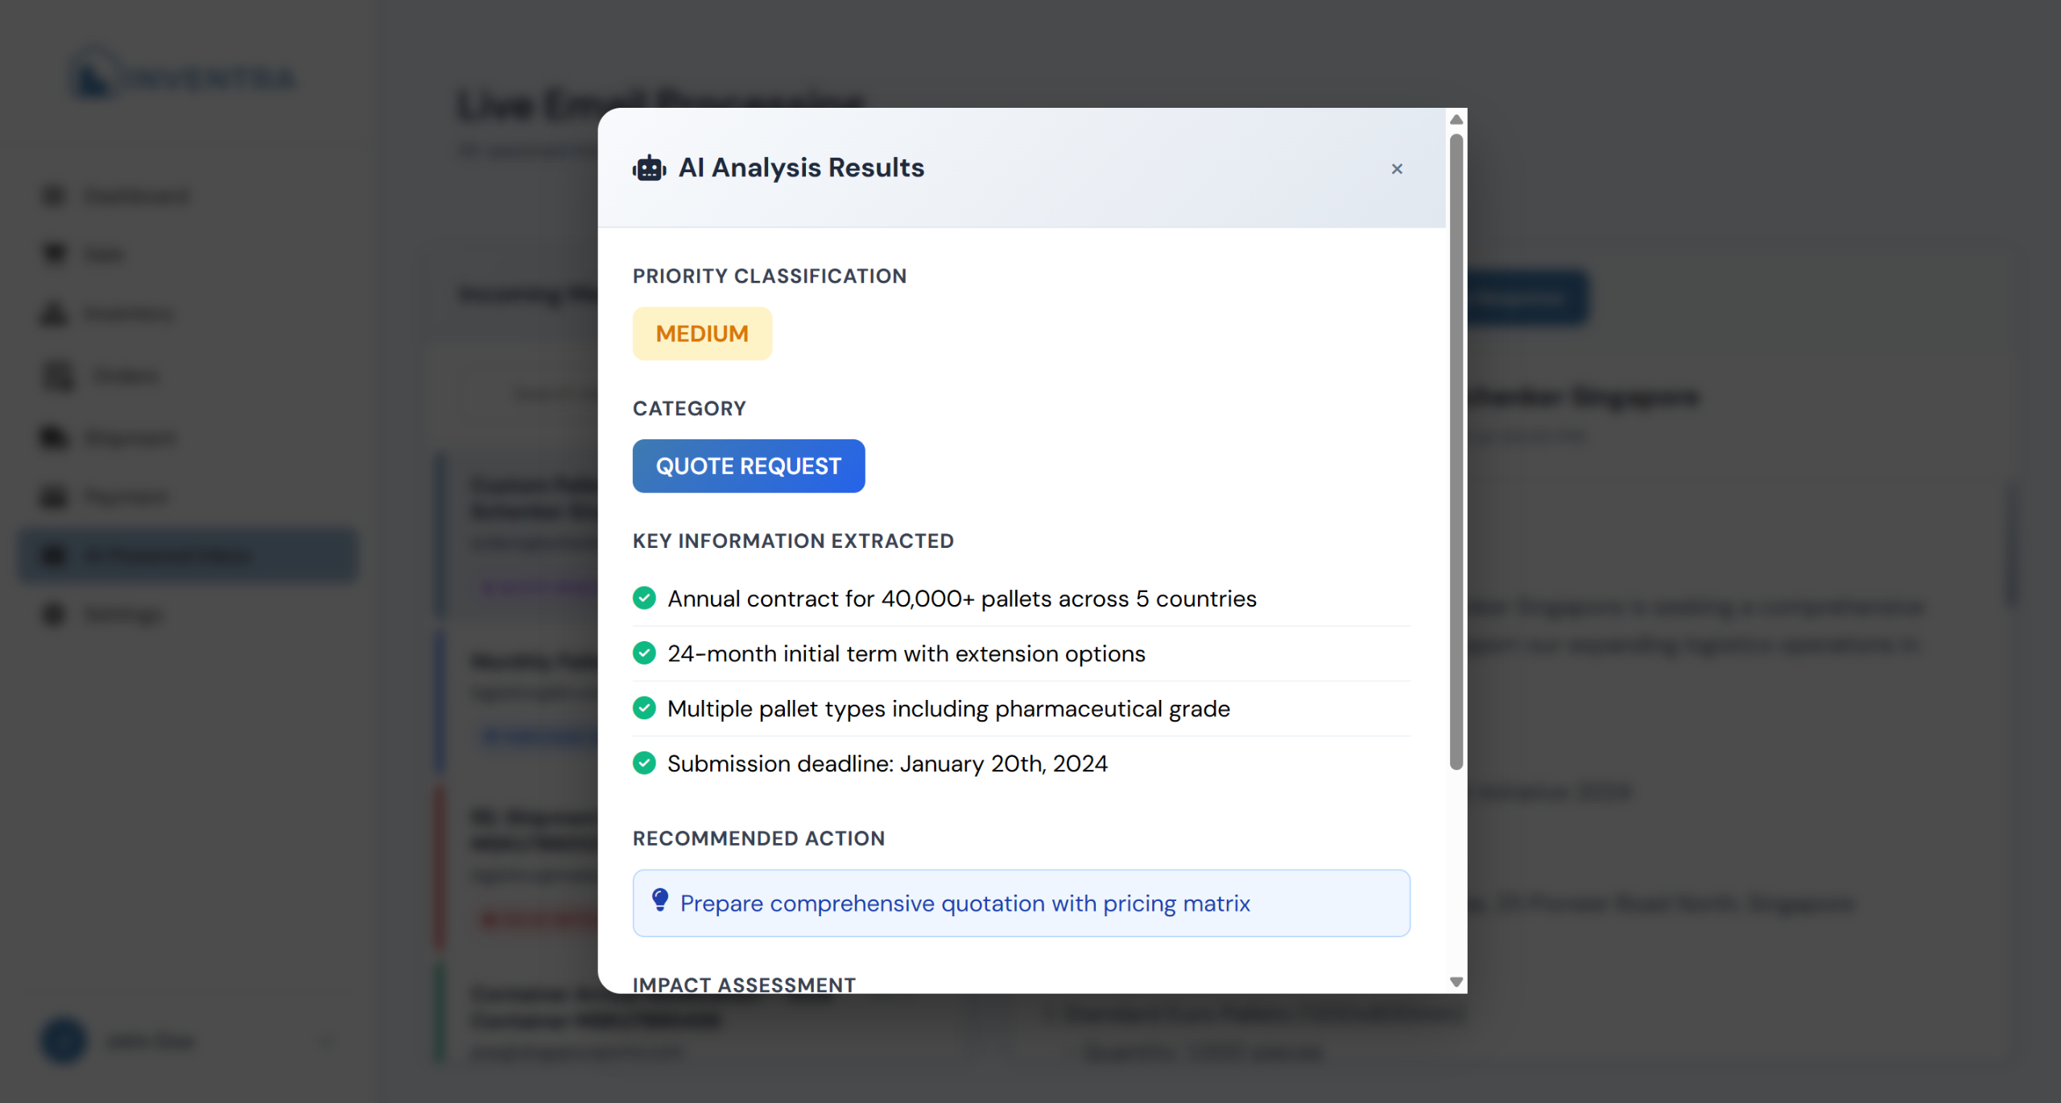Select the Dashboard icon in the sidebar
The height and width of the screenshot is (1103, 2061).
52,195
